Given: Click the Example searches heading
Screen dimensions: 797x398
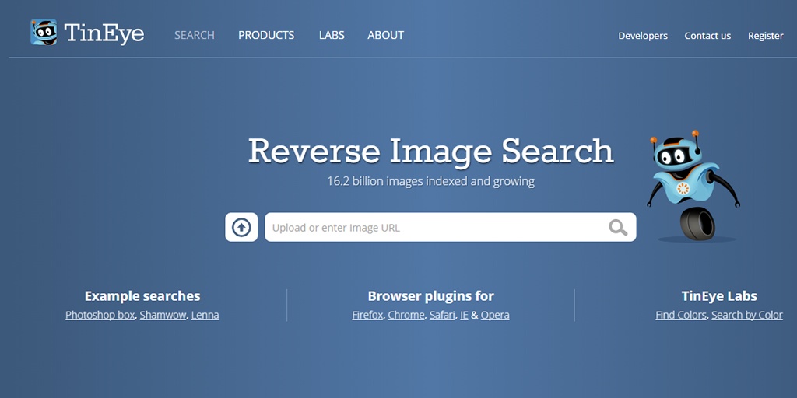Looking at the screenshot, I should [x=142, y=296].
